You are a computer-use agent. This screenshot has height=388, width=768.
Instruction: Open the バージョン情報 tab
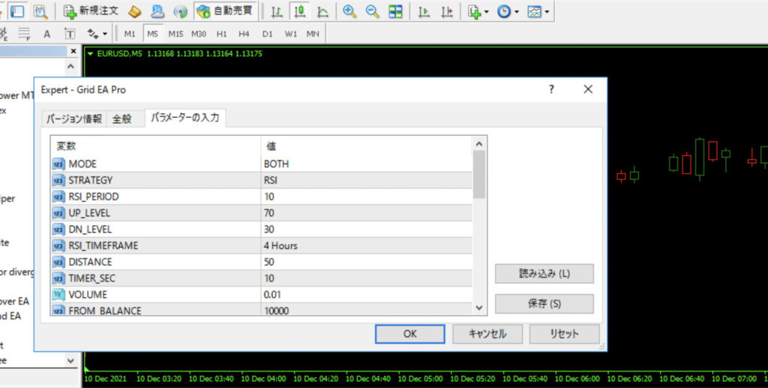click(74, 119)
